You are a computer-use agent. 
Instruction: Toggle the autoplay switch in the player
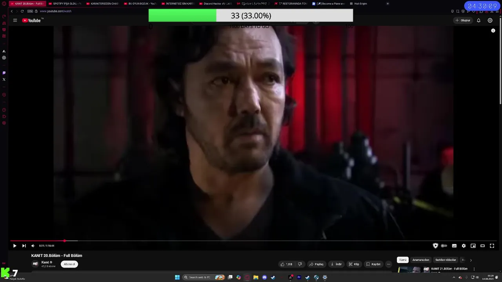(x=444, y=246)
